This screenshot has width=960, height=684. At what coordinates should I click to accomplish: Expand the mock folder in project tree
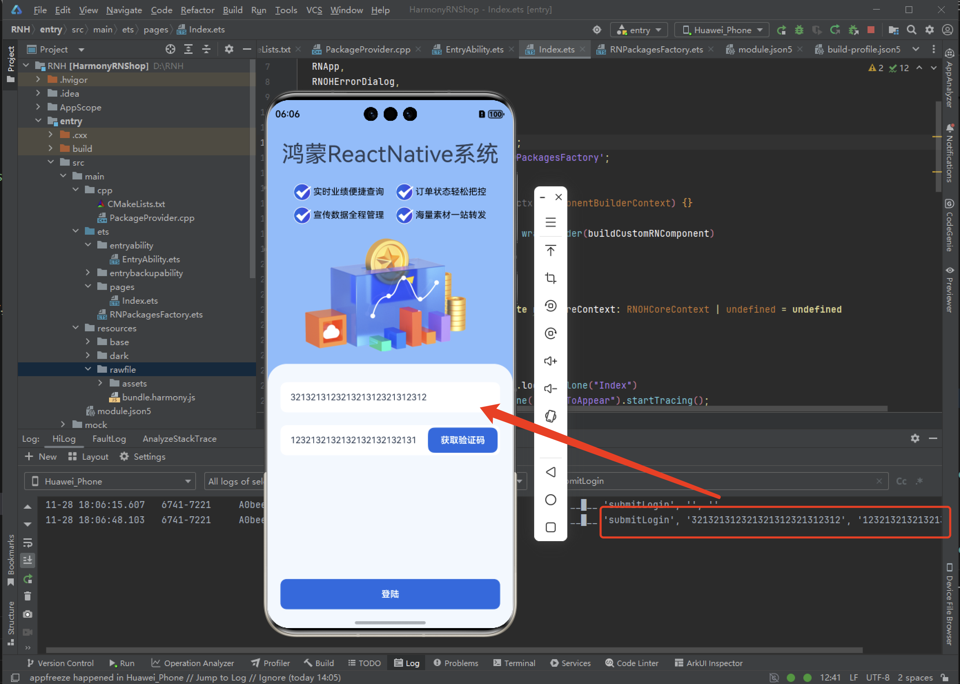click(63, 424)
